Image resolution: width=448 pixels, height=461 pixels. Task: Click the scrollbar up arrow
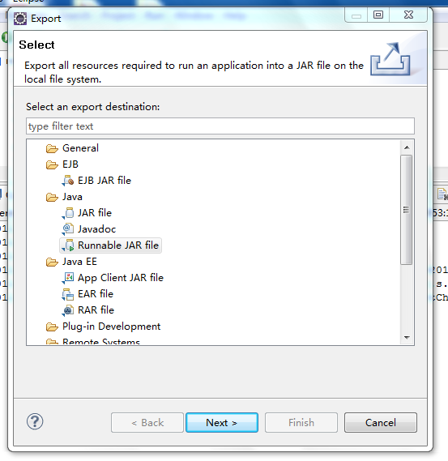click(407, 147)
